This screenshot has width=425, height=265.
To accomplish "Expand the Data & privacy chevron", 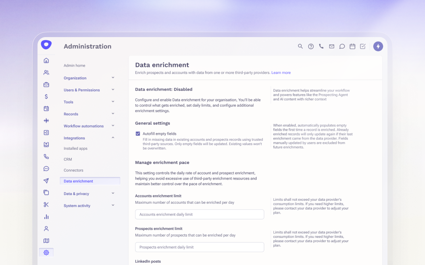I will [x=113, y=193].
